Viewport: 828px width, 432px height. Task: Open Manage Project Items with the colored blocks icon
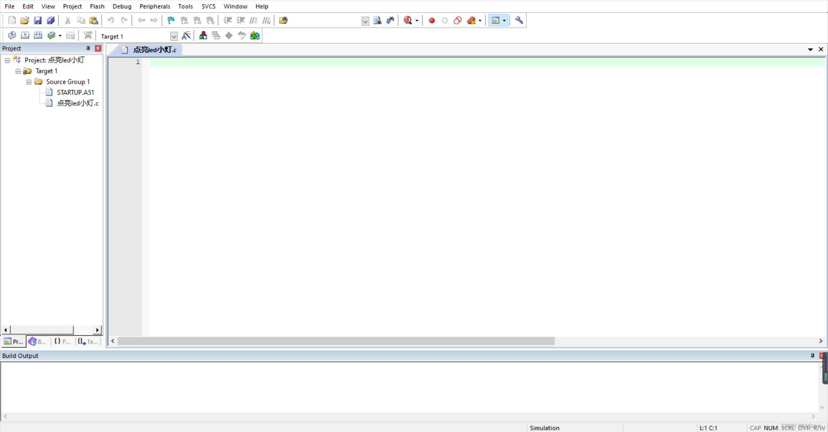203,35
